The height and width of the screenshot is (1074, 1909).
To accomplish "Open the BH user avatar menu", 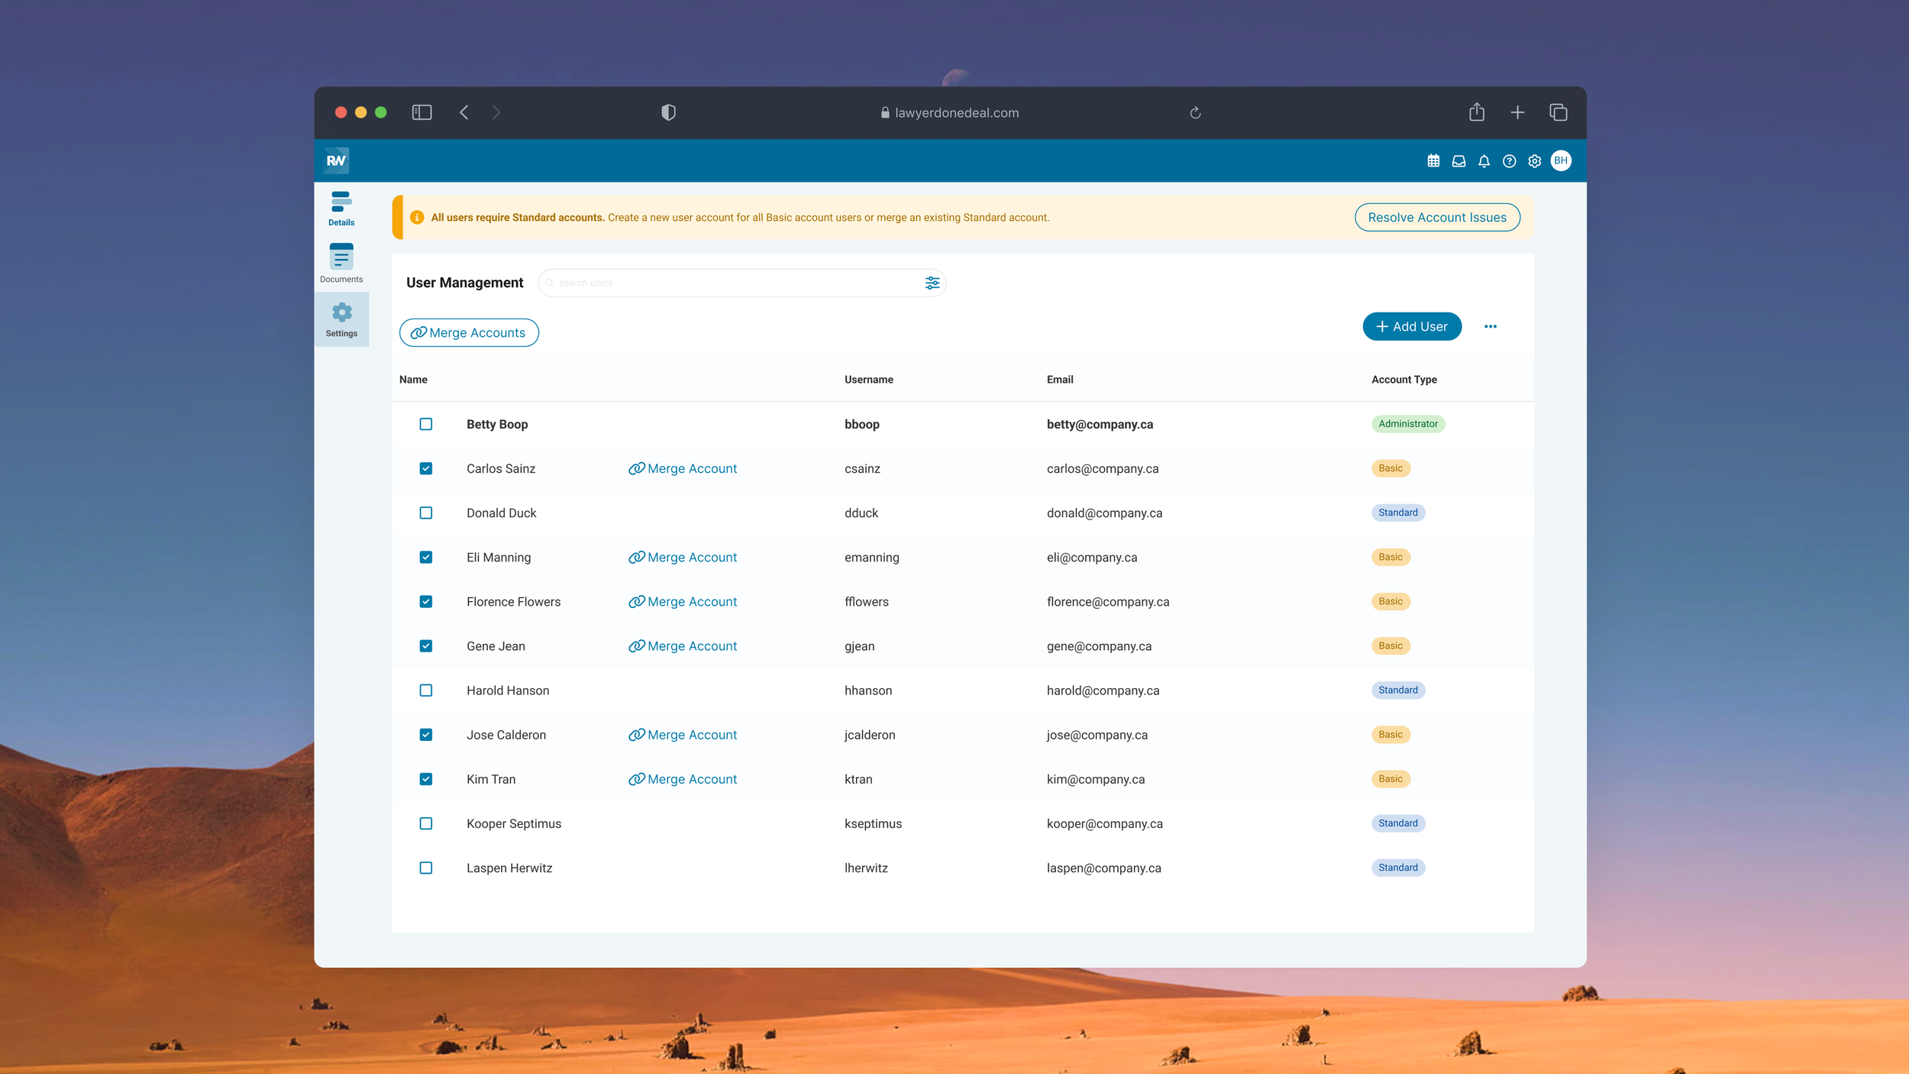I will (1561, 160).
